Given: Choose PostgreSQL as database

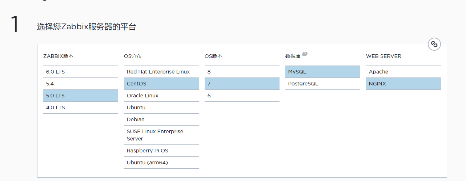Looking at the screenshot, I should [323, 84].
